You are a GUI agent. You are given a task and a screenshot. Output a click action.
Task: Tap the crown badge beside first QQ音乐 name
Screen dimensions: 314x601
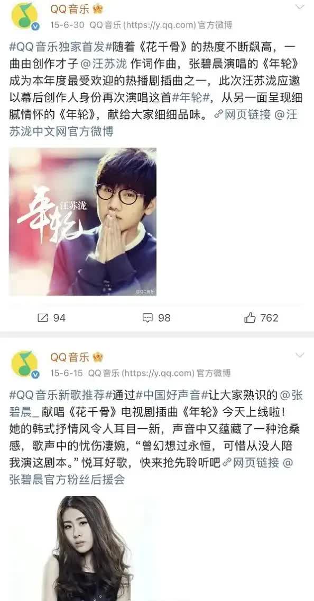click(x=98, y=9)
